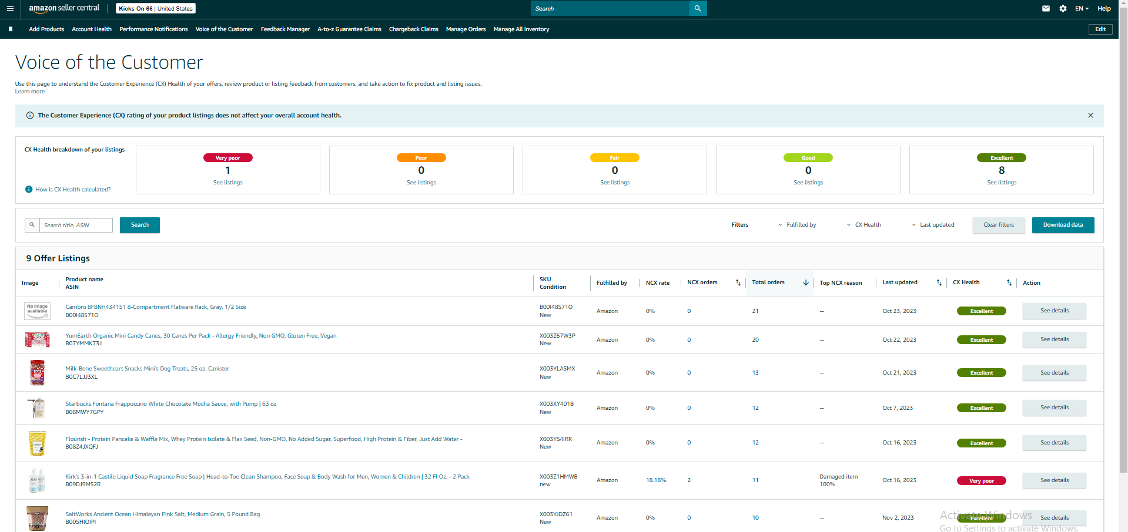See details for Cambro Flatware Rack
Image resolution: width=1128 pixels, height=532 pixels.
[x=1055, y=311]
